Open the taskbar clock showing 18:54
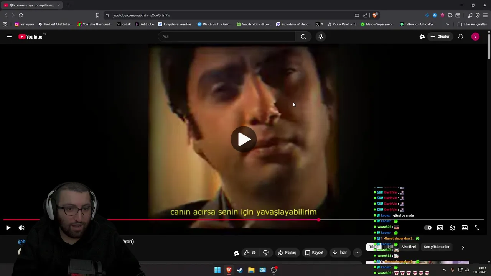Screen dimensions: 491x276 (x=479, y=270)
